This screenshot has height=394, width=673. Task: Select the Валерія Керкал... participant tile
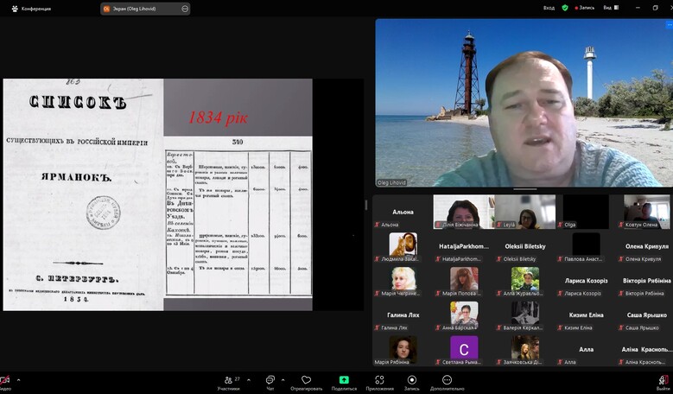(x=525, y=315)
